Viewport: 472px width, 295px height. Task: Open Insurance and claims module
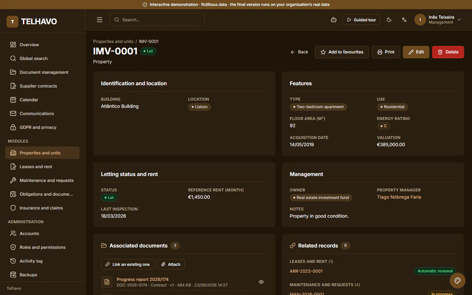(x=43, y=208)
